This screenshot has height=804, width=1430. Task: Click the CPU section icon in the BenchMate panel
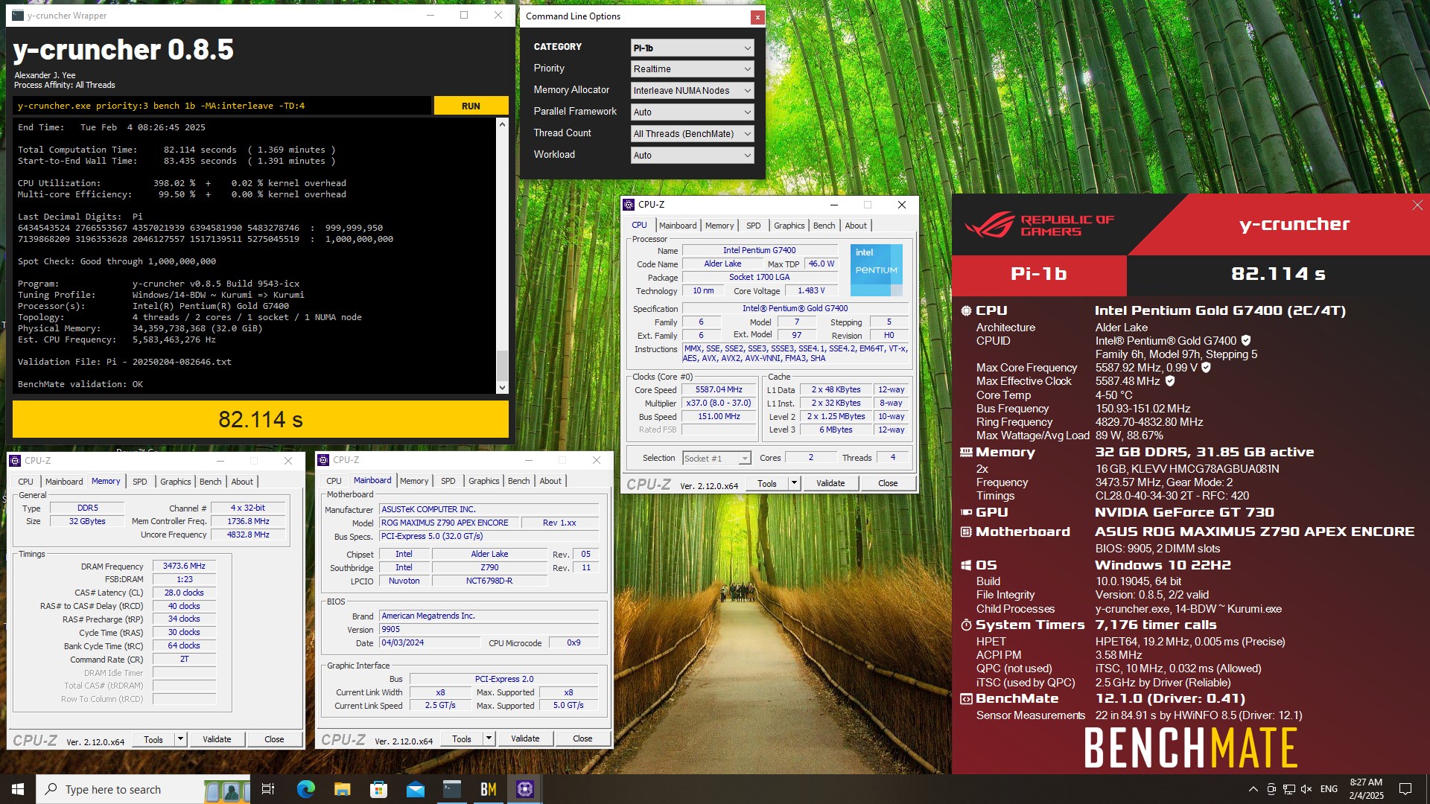966,311
